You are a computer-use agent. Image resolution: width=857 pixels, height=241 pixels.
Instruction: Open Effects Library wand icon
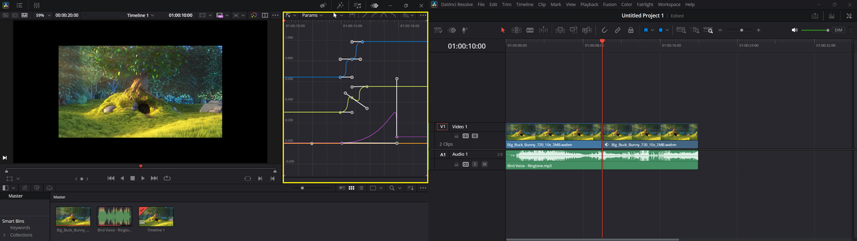click(340, 5)
